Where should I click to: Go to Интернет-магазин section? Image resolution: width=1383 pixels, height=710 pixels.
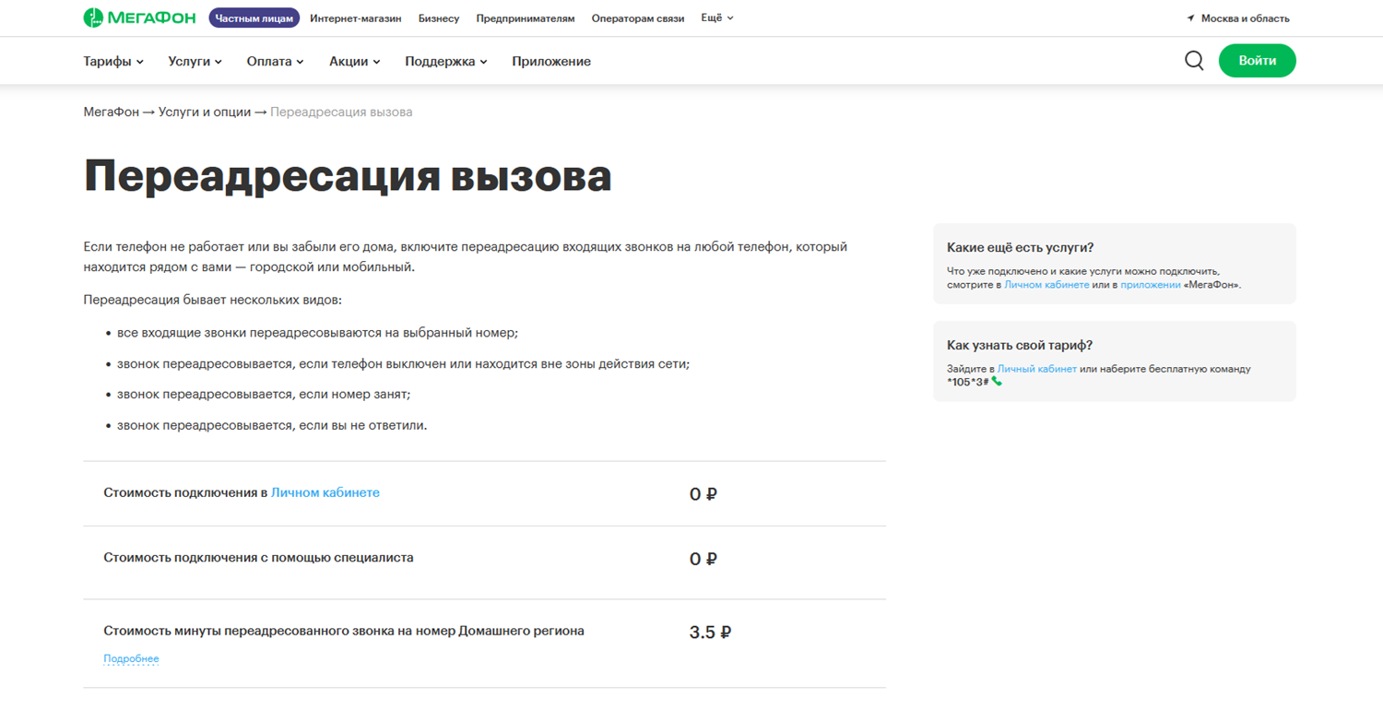click(x=355, y=18)
